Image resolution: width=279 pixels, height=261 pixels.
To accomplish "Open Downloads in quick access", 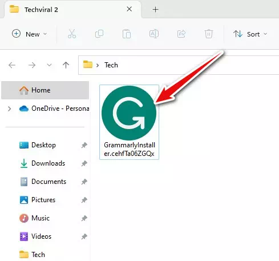I will tap(42, 163).
